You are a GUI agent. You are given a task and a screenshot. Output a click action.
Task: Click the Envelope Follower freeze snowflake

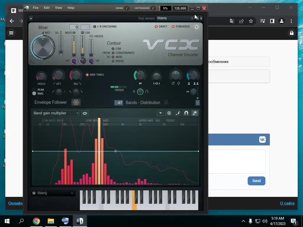pos(76,102)
